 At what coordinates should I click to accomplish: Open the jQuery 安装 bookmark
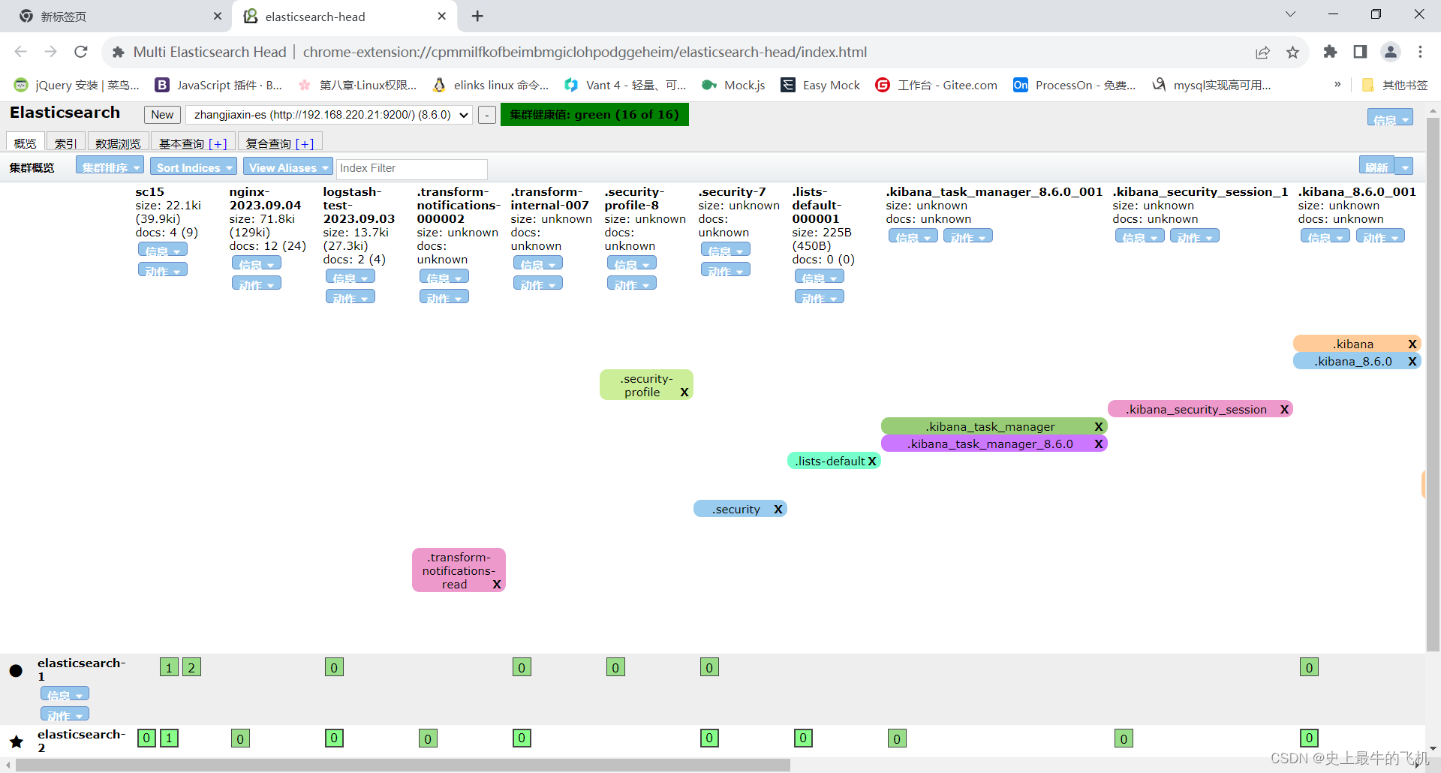point(77,85)
